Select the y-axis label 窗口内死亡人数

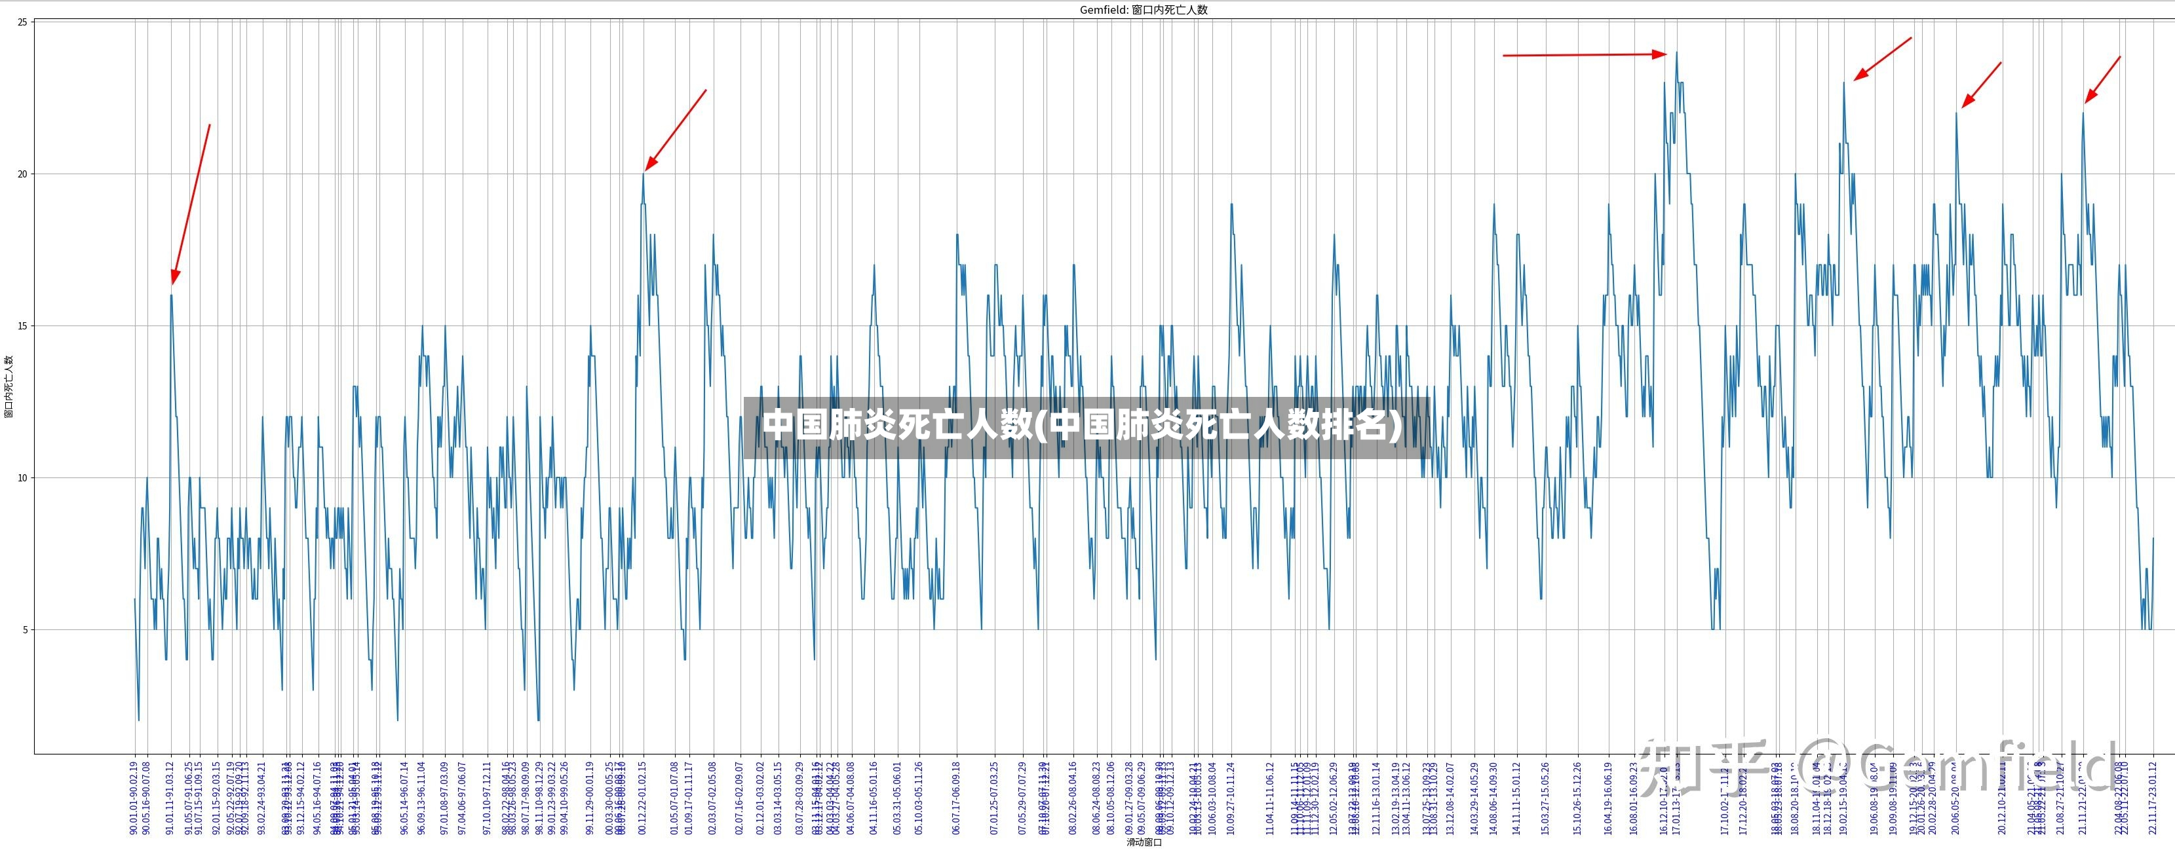click(x=9, y=386)
